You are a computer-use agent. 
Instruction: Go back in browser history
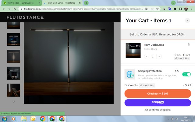(4, 9)
